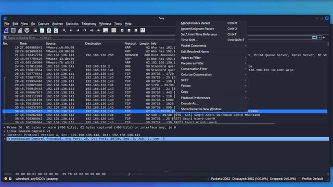Choose Time Shift... in context menu
The width and height of the screenshot is (333, 187).
(x=212, y=40)
